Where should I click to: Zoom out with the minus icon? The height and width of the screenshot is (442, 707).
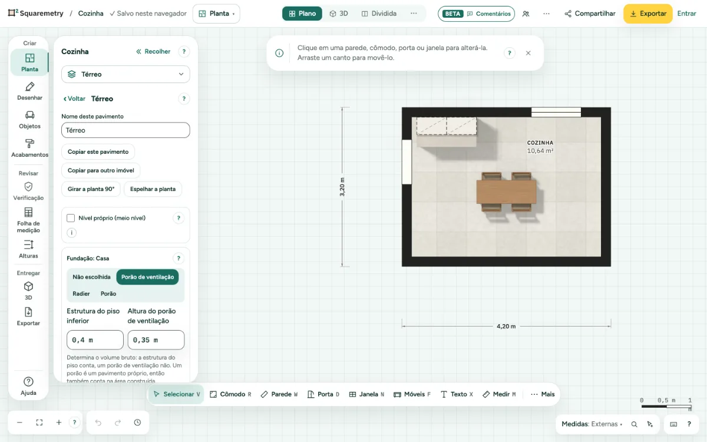19,423
